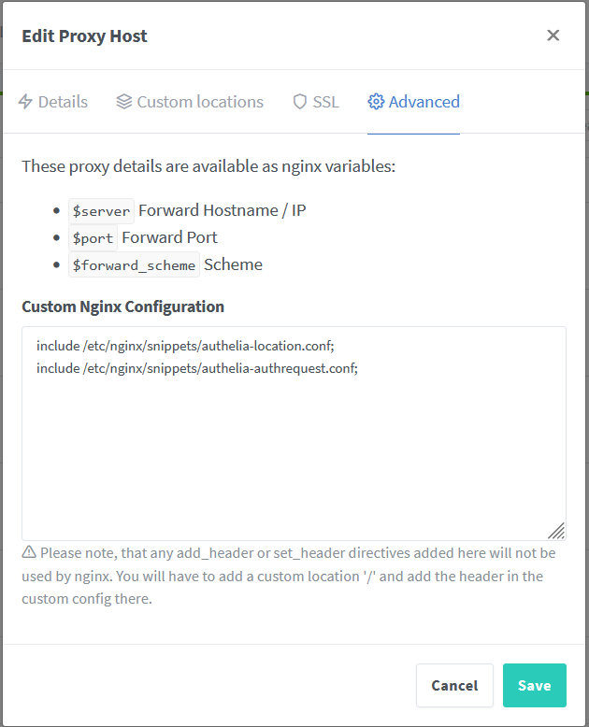Click the layers icon for Custom locations
This screenshot has height=727, width=589.
tap(123, 102)
